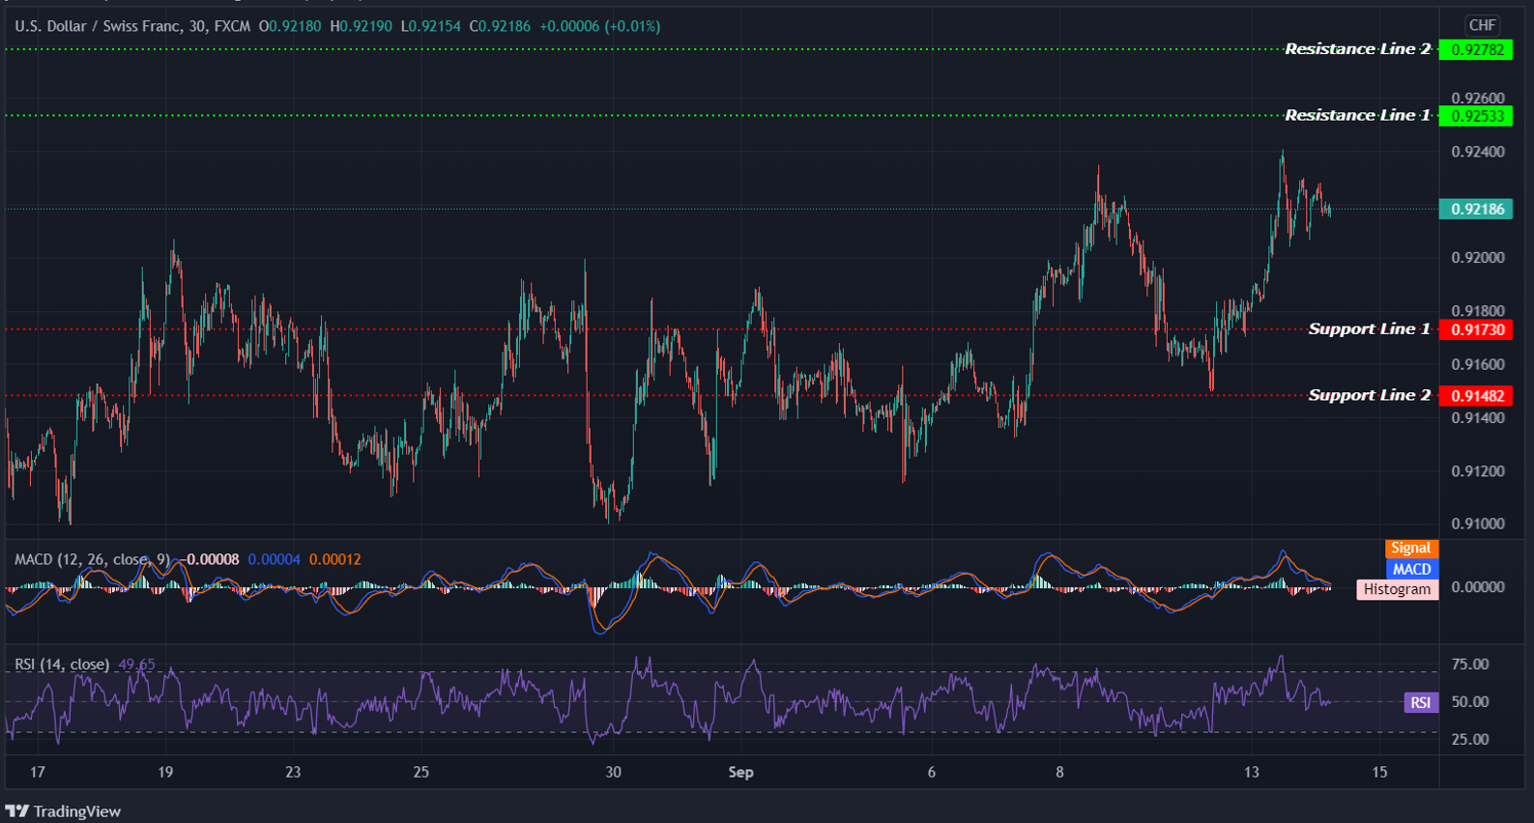
Task: Click the Sep month label on time axis
Action: pyautogui.click(x=740, y=772)
